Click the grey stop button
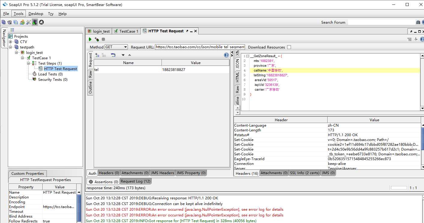The height and width of the screenshot is (223, 424). tap(103, 39)
